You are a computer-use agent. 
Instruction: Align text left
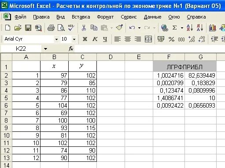[118, 39]
